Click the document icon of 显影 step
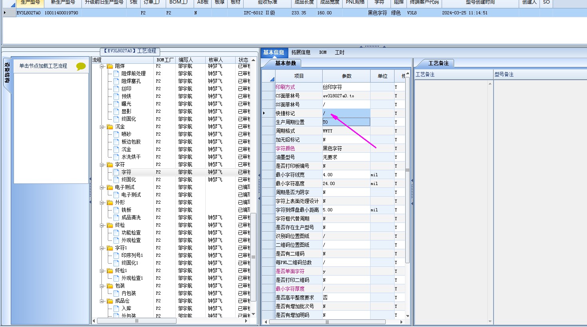Screen dimensions: 587x327 [116, 112]
